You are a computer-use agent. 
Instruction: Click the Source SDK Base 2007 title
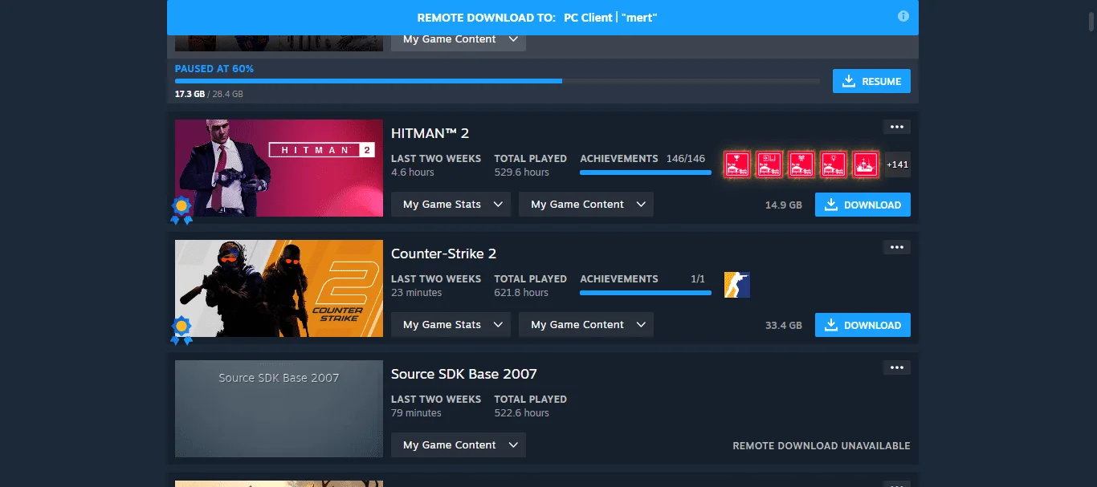coord(463,374)
